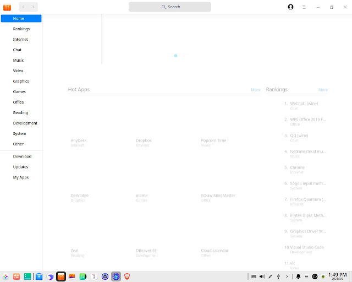
Task: Browse the Reading category
Action: pos(21,112)
